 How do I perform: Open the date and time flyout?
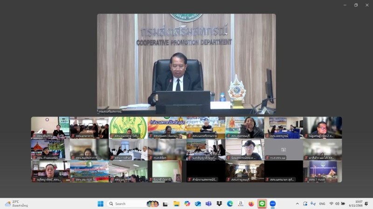click(x=358, y=204)
